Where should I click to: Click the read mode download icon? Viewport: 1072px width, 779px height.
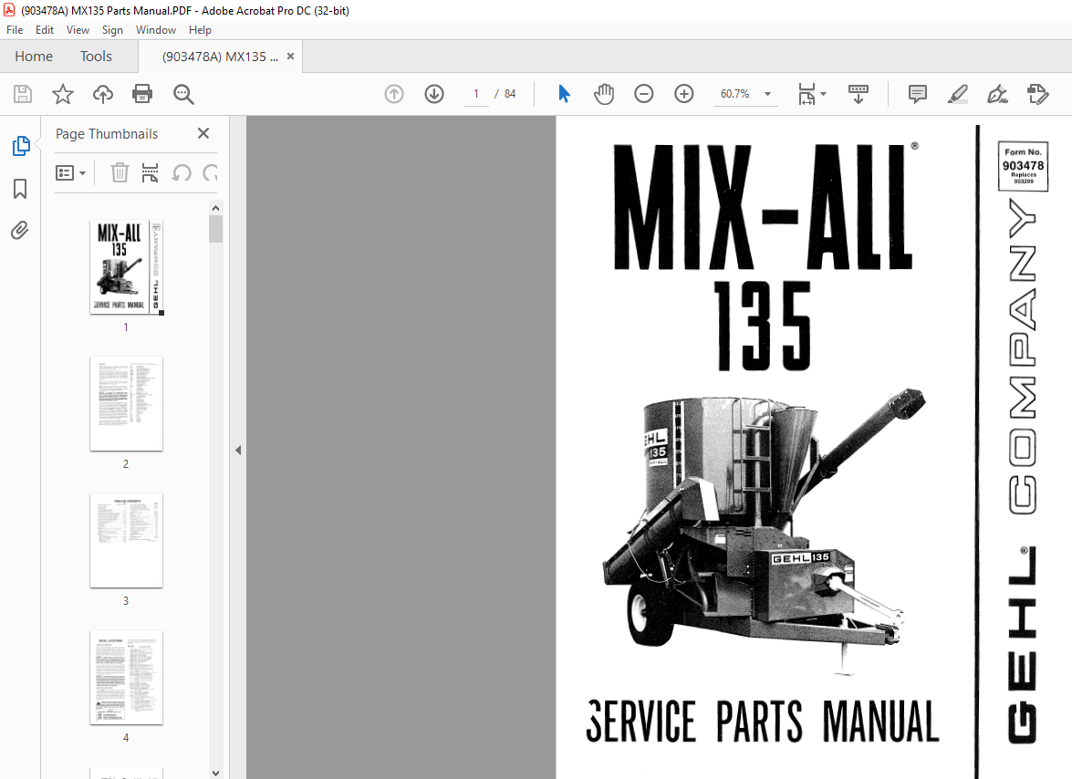858,94
